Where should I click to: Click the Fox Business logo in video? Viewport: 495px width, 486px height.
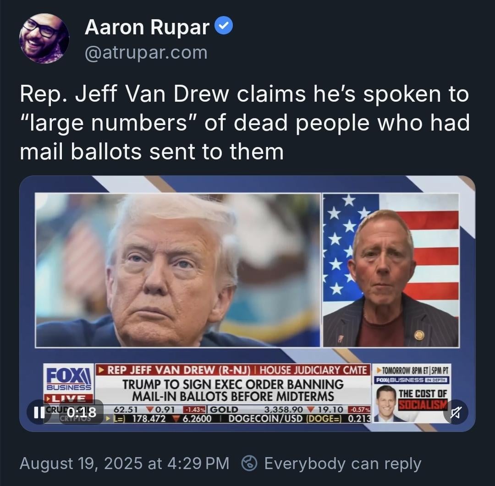[x=69, y=377]
